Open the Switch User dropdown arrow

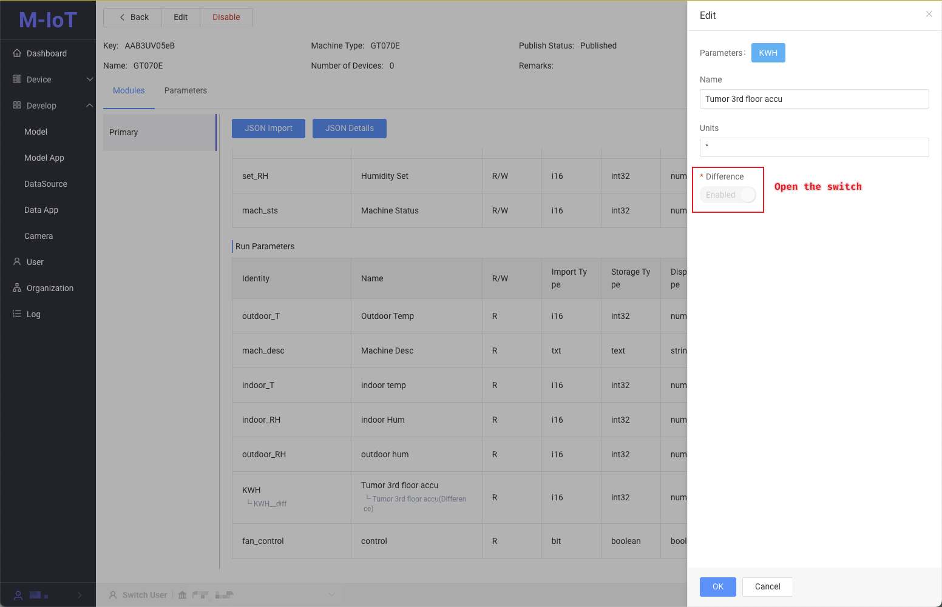point(331,595)
